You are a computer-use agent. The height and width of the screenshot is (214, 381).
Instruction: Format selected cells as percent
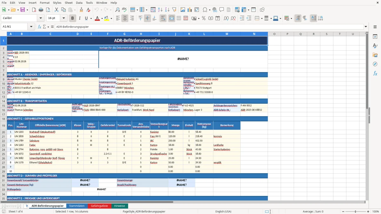coord(204,18)
